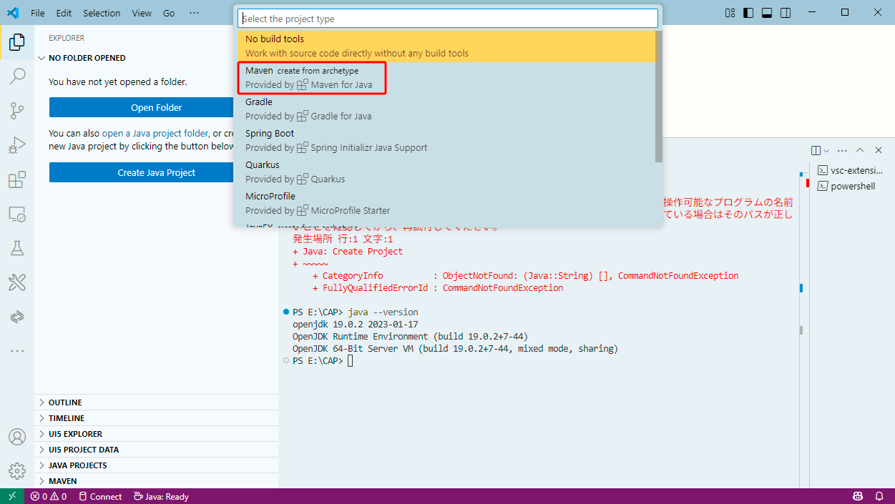This screenshot has width=895, height=504.
Task: Select the vsc-extensi... terminal
Action: 850,171
